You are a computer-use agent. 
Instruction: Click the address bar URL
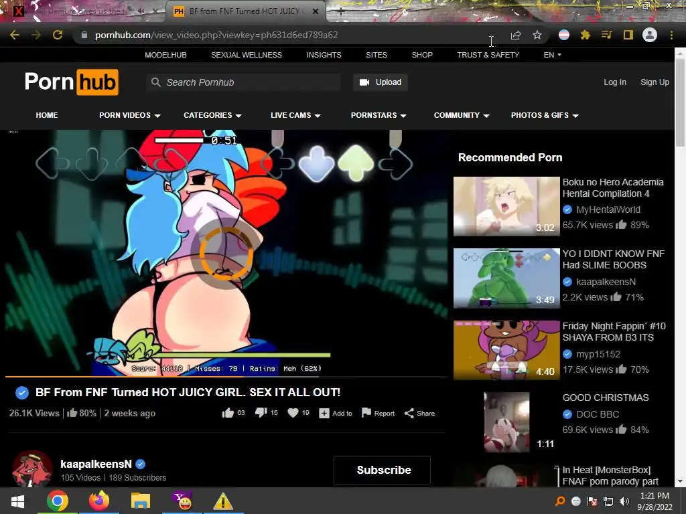point(216,35)
